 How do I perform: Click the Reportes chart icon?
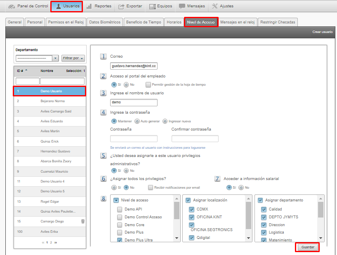pos(89,6)
